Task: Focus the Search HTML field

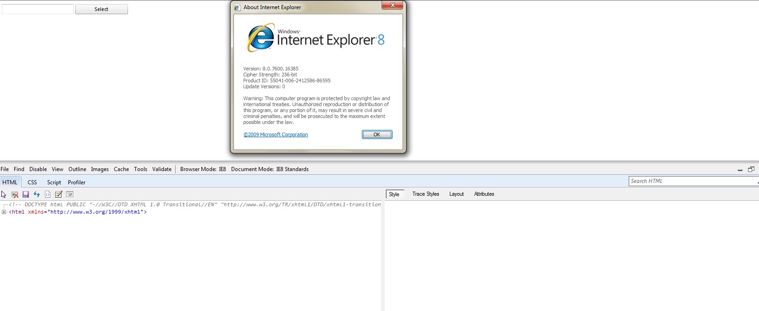Action: tap(693, 181)
